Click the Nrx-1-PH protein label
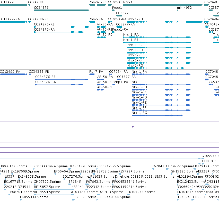The height and width of the screenshot is (201, 219). [139, 87]
